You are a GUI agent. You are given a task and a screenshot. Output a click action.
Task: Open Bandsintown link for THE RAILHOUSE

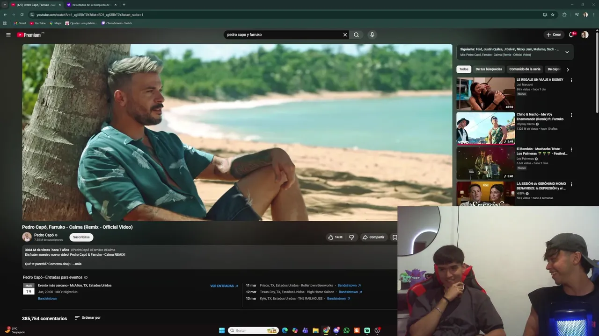(339, 299)
